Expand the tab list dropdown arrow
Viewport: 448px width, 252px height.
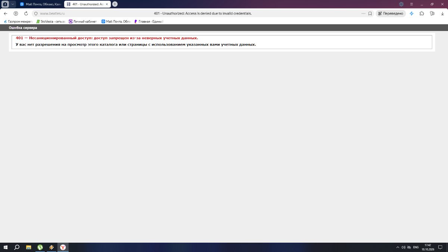point(13,4)
